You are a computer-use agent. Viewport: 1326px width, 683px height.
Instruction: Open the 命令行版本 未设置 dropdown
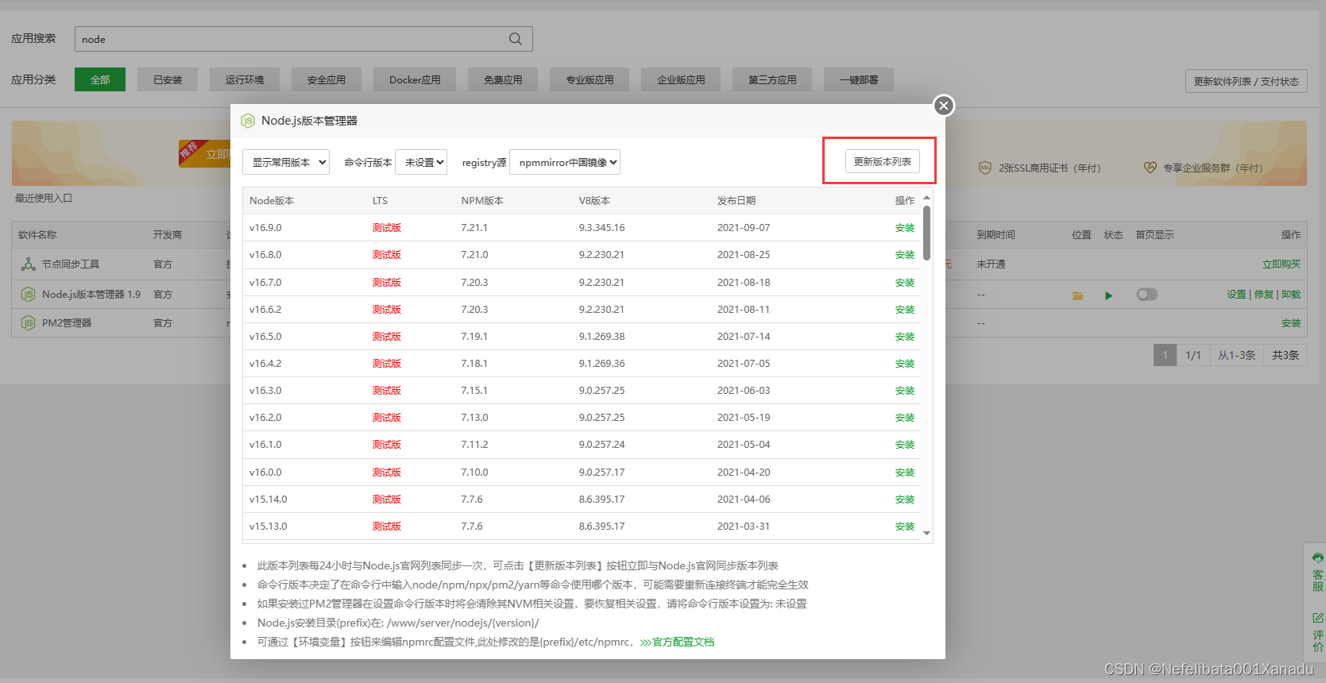[x=421, y=162]
